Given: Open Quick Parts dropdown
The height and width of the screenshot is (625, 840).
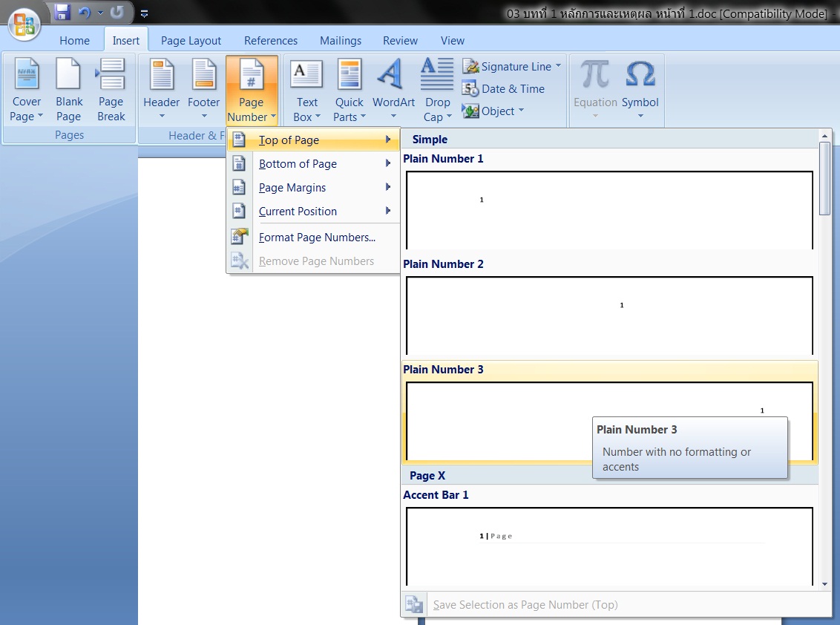Looking at the screenshot, I should click(x=349, y=91).
